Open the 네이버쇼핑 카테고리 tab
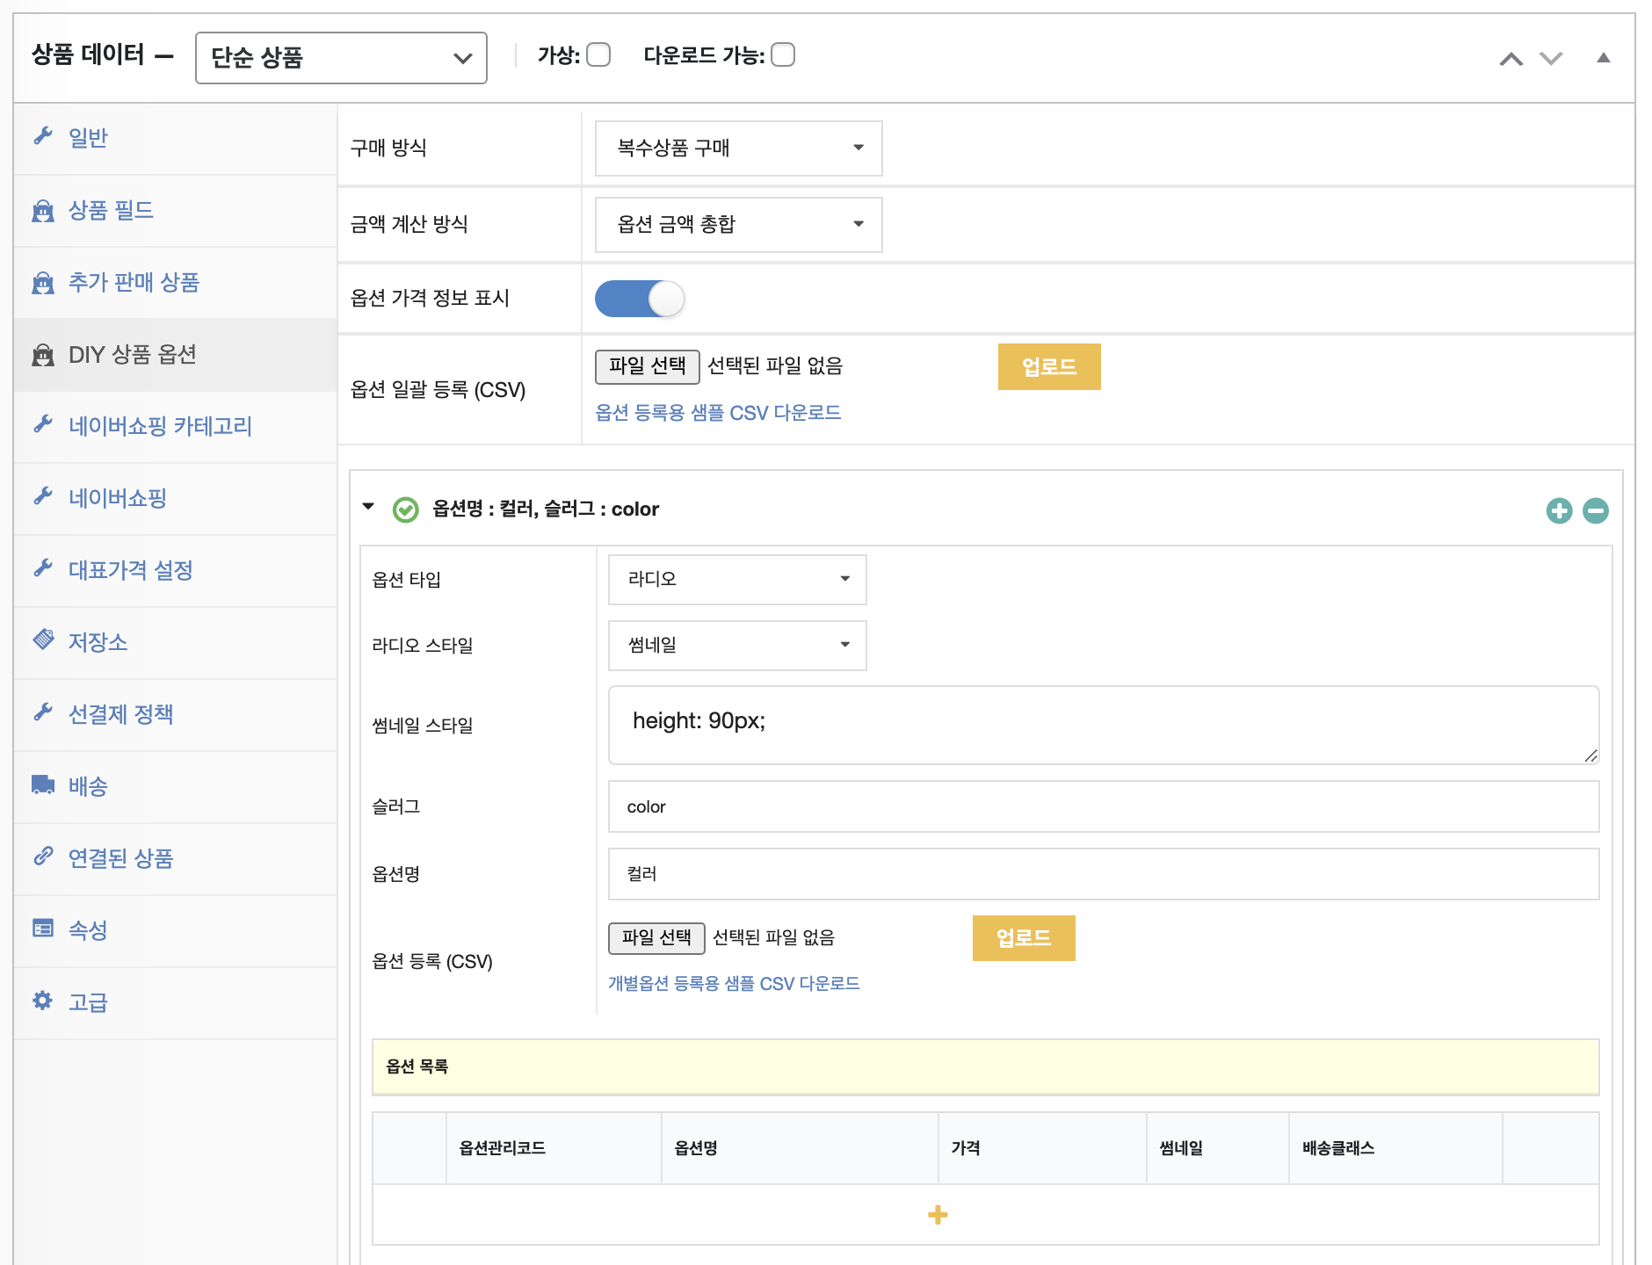The image size is (1652, 1265). pos(160,426)
